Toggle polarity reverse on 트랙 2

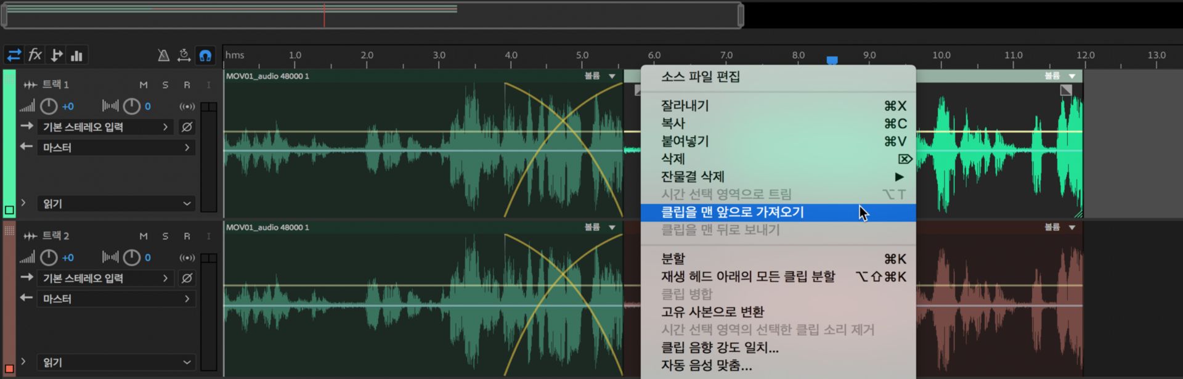187,278
